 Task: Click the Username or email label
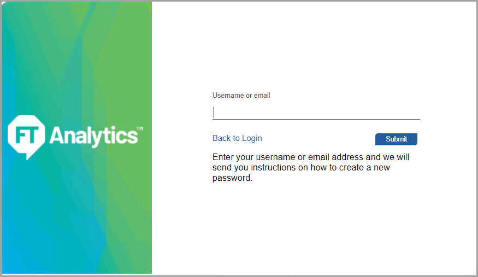pos(241,96)
